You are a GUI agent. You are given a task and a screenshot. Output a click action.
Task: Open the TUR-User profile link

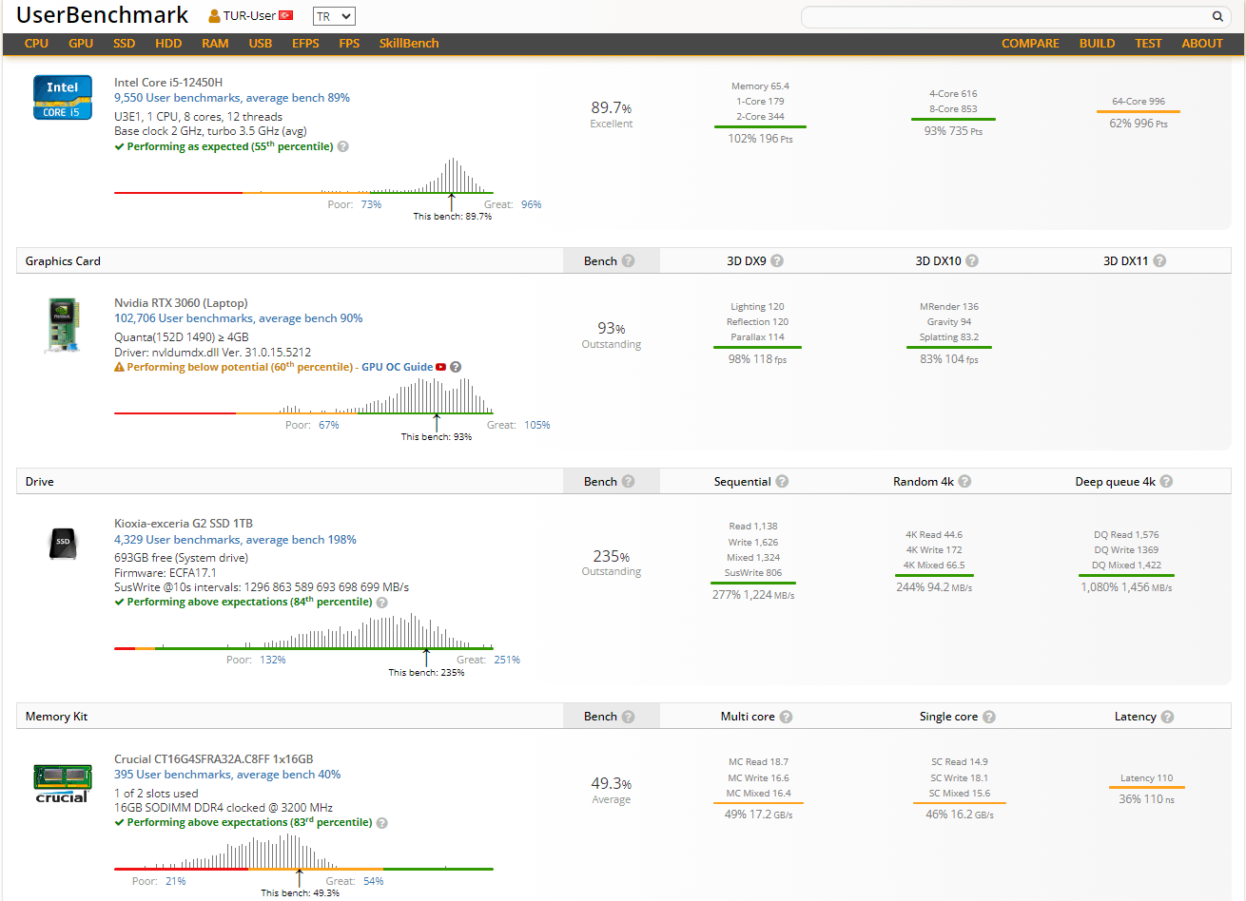coord(249,16)
